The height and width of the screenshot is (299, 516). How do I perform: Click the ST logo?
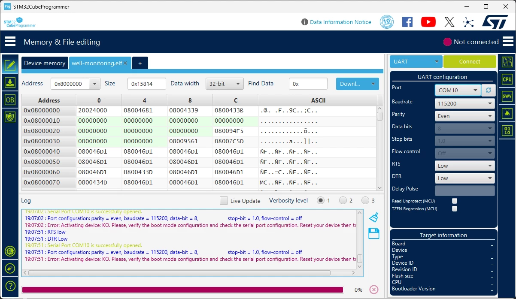pyautogui.click(x=495, y=22)
